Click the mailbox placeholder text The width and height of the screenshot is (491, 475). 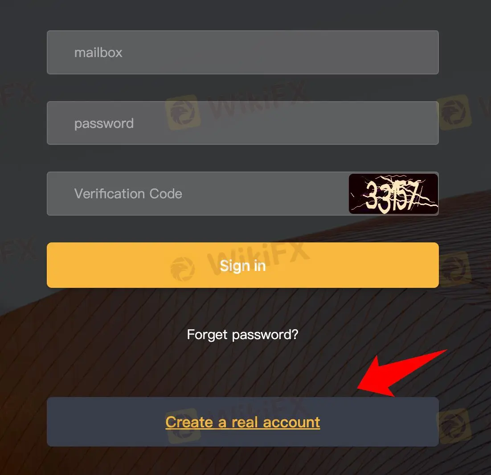[98, 53]
